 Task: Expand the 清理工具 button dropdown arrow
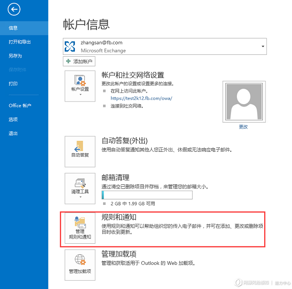point(80,197)
